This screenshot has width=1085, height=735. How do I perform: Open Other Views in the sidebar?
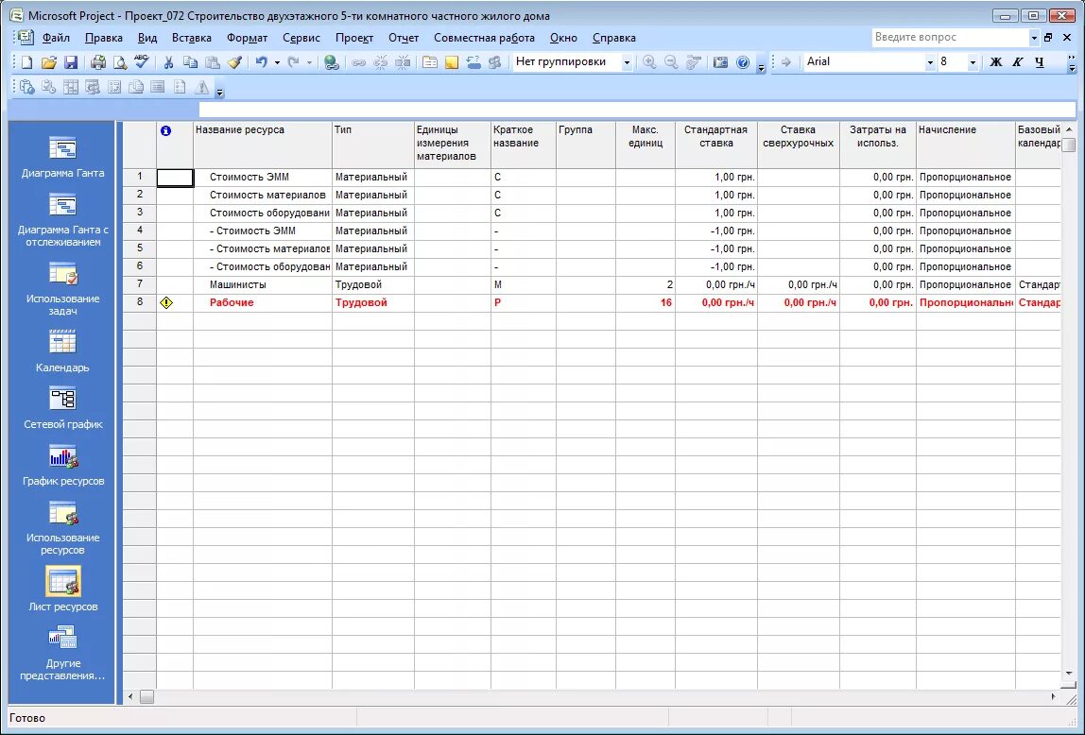[x=62, y=654]
